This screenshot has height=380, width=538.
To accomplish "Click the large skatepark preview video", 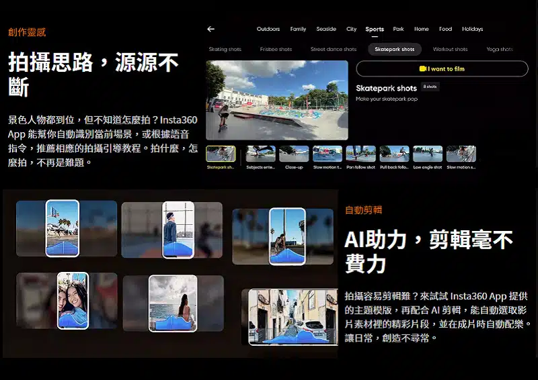I will click(x=276, y=100).
